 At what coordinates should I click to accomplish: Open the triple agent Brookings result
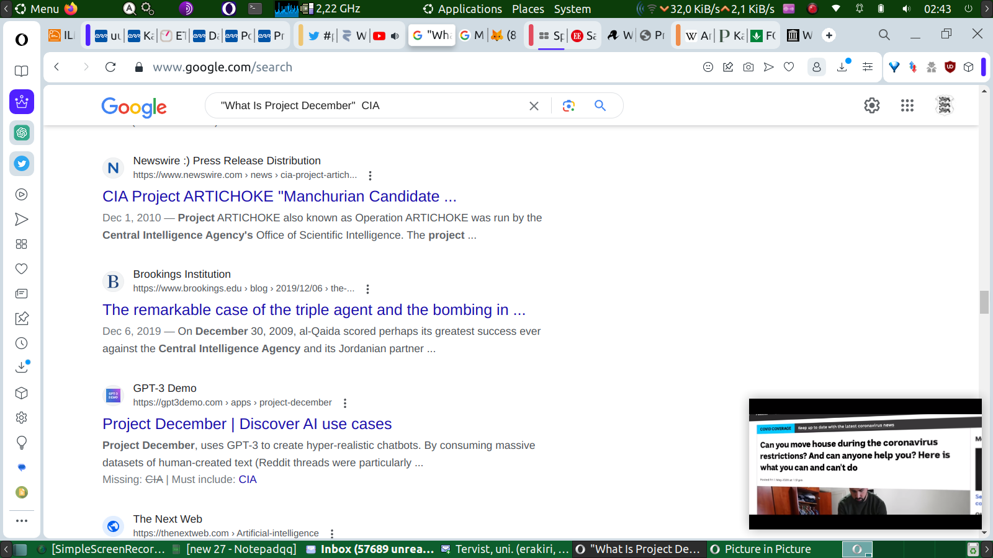(314, 310)
